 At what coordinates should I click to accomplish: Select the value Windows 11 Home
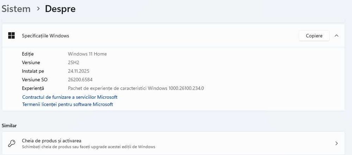click(x=87, y=54)
